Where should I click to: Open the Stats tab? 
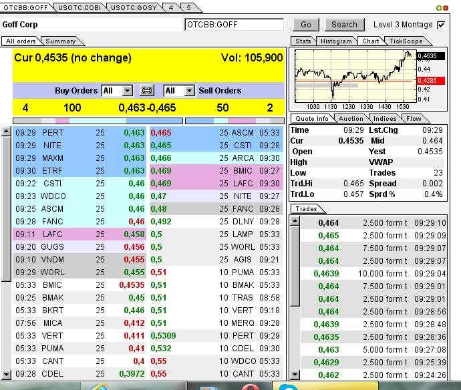coord(303,41)
